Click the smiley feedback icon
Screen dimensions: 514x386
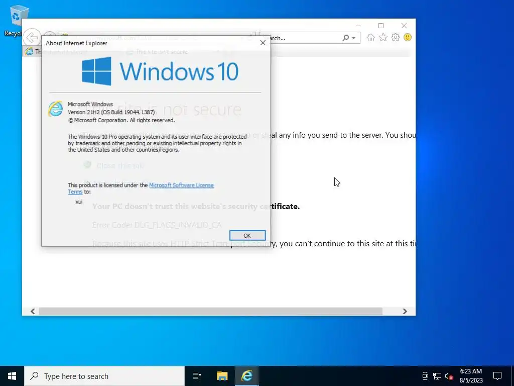click(x=408, y=37)
